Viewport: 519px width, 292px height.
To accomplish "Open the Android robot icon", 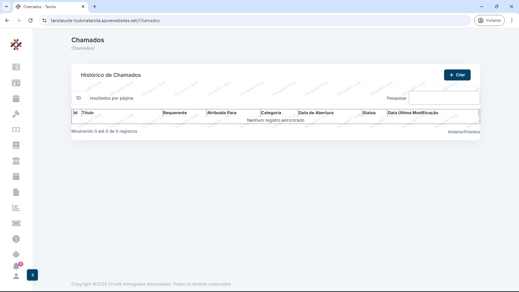I will pyautogui.click(x=16, y=254).
